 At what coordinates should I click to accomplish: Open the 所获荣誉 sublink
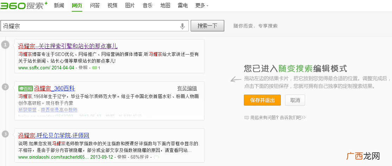[27, 110]
